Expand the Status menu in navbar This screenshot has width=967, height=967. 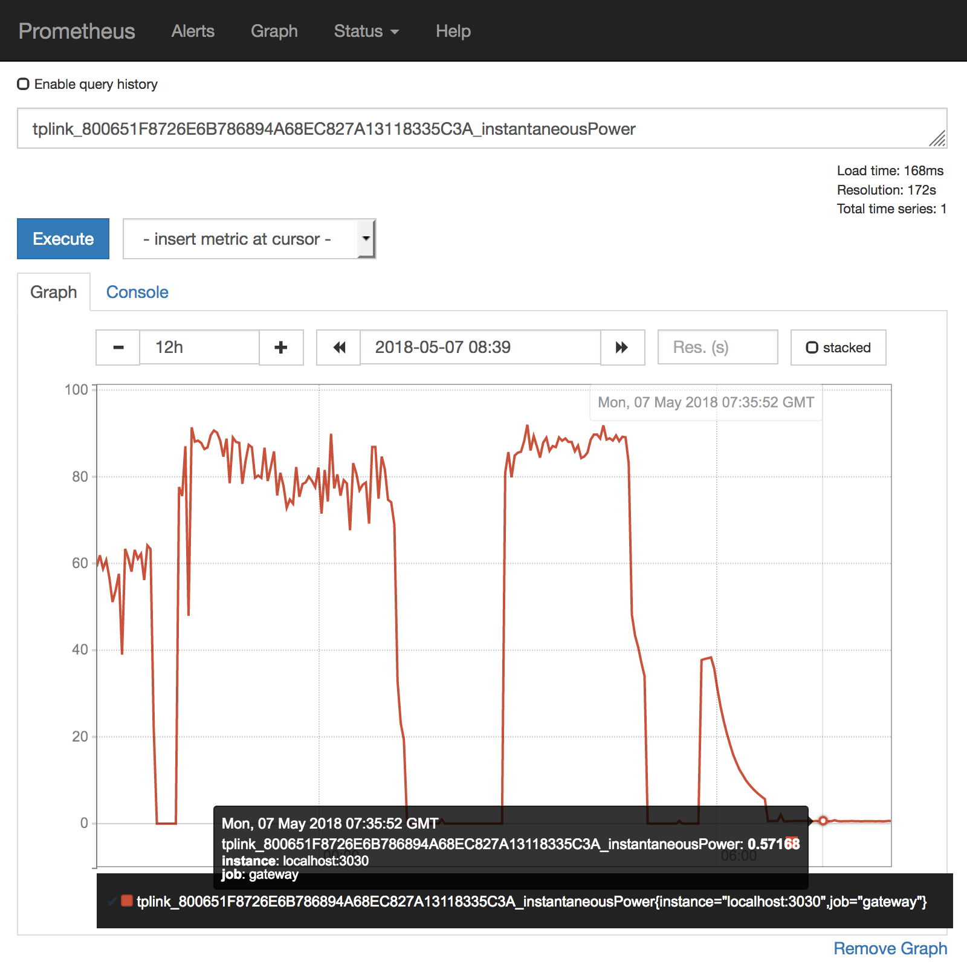[366, 31]
